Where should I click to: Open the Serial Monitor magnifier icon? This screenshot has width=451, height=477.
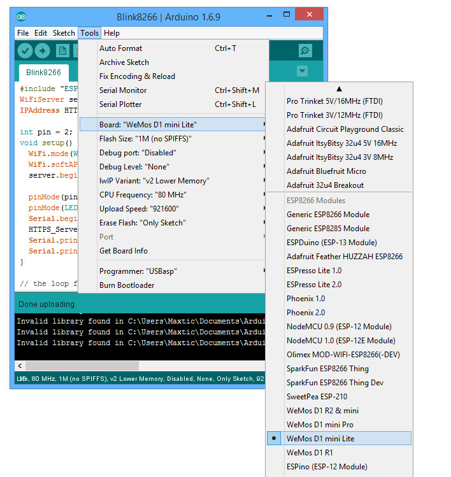(305, 50)
